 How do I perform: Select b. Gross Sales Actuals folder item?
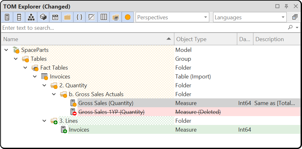[96, 94]
